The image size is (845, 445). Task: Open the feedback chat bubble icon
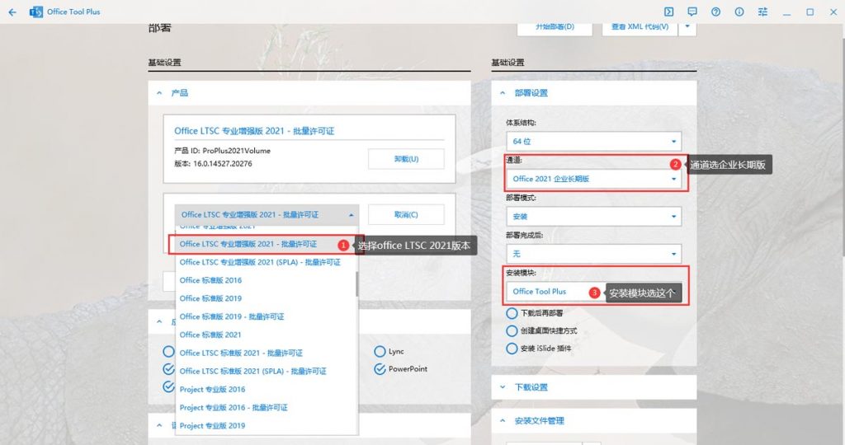(692, 12)
